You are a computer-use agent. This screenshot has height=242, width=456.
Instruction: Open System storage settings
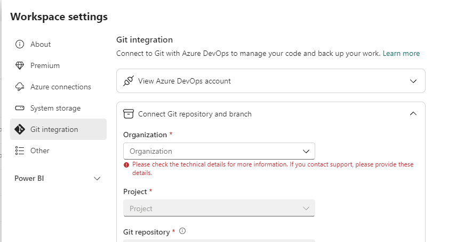(58, 108)
